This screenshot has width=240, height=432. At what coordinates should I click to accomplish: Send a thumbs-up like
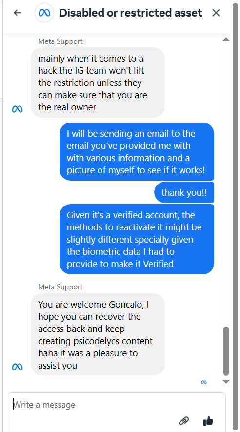(x=208, y=421)
